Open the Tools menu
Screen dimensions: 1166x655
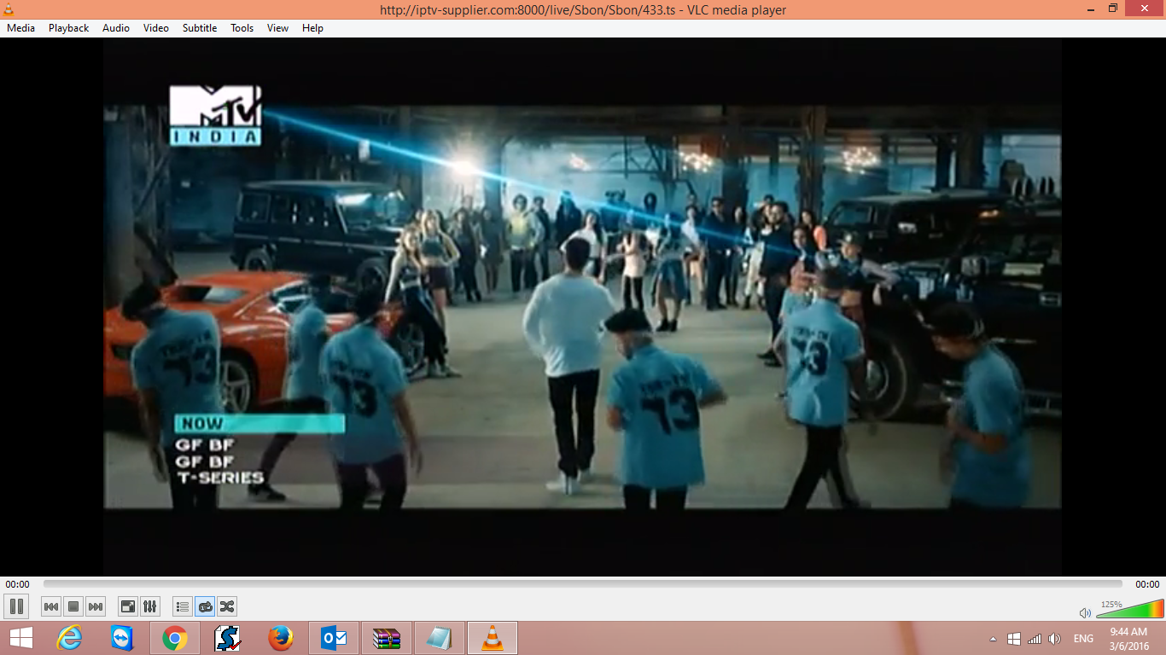pos(242,28)
